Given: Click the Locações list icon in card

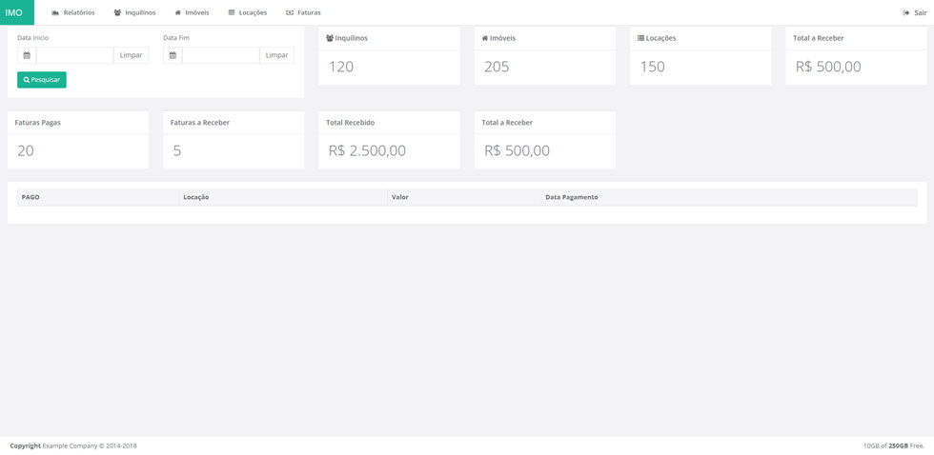Looking at the screenshot, I should click(x=640, y=38).
